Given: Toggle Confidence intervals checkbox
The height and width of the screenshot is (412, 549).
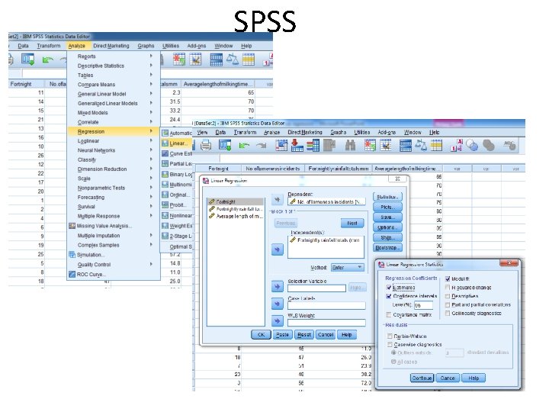Looking at the screenshot, I should coord(389,296).
